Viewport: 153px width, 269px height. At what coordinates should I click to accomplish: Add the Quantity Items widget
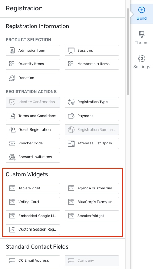coord(33,64)
